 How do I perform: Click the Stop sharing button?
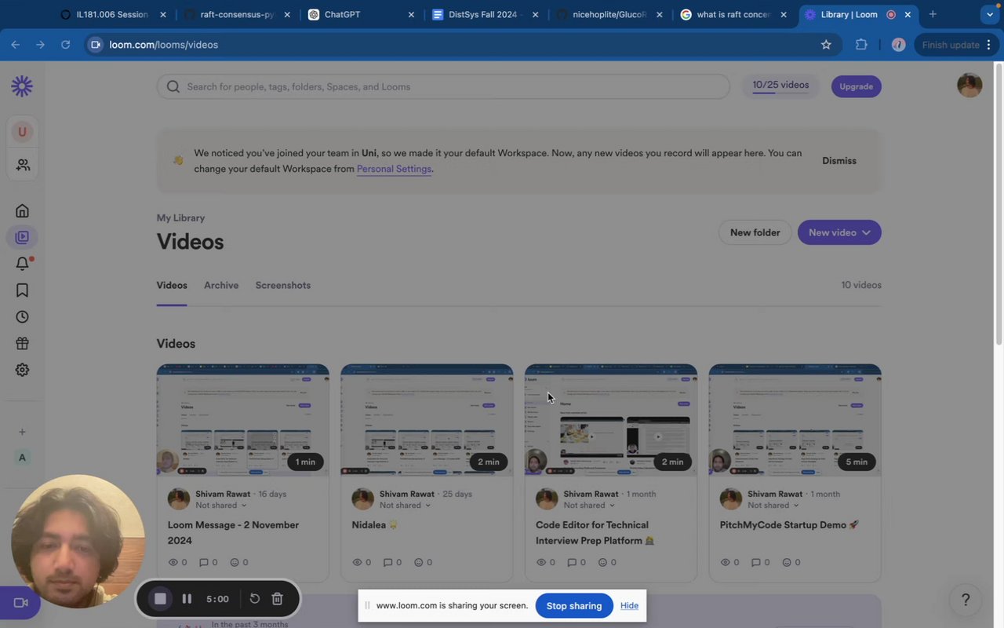(x=574, y=606)
